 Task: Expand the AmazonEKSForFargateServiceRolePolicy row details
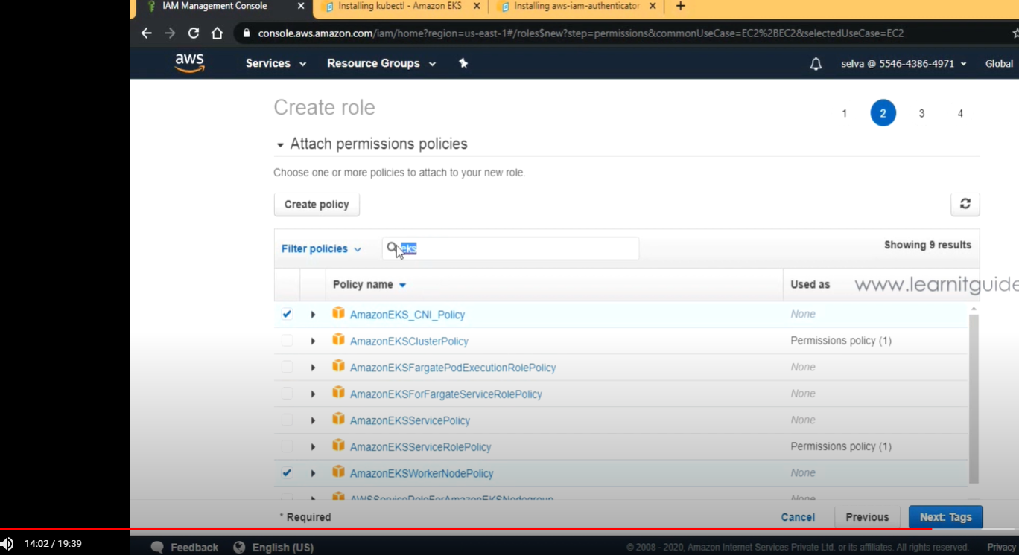tap(313, 394)
